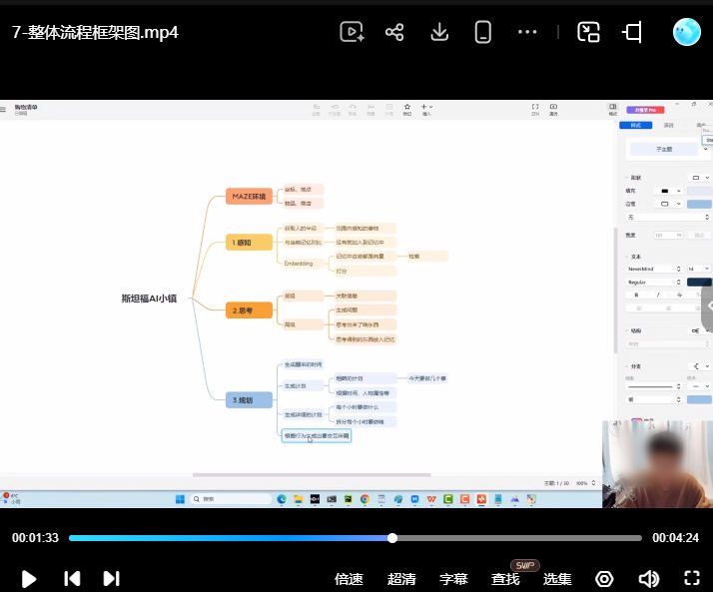
Task: Pick the branch line color blue swatch
Action: coord(699,399)
